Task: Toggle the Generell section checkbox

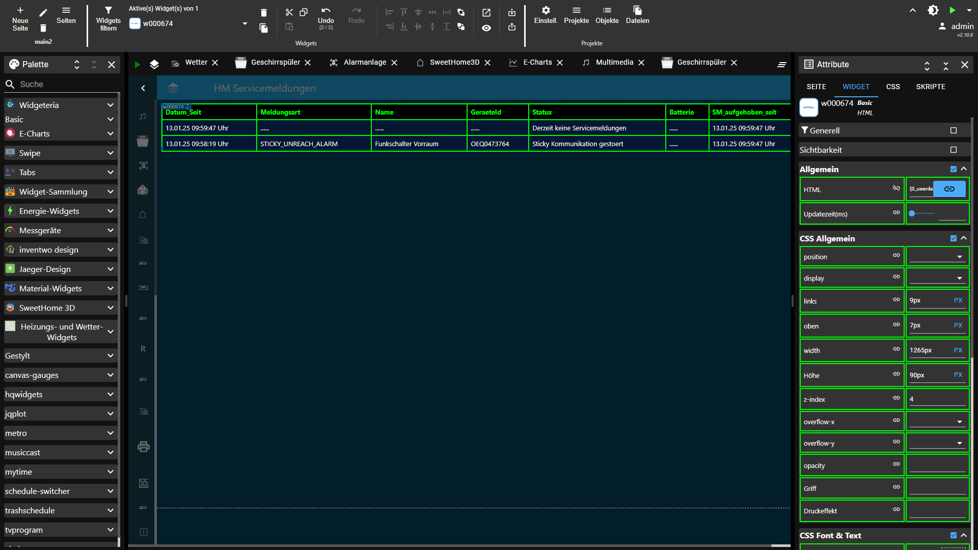Action: (954, 130)
